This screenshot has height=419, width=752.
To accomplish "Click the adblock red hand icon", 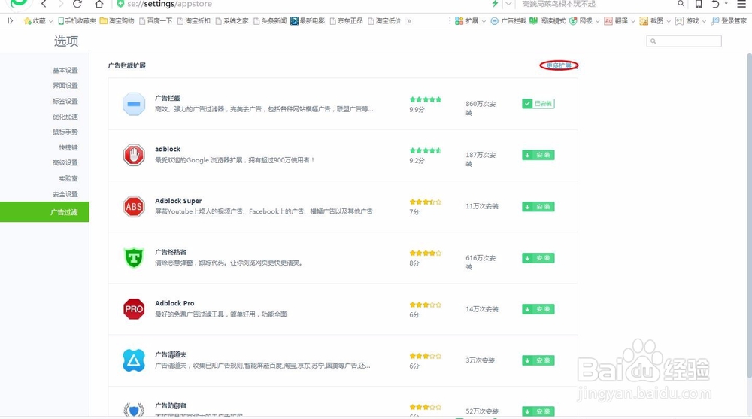I will 134,155.
